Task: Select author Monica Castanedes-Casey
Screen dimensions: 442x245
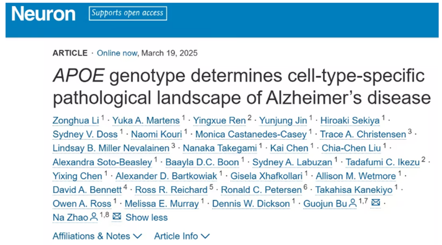Action: click(x=251, y=134)
